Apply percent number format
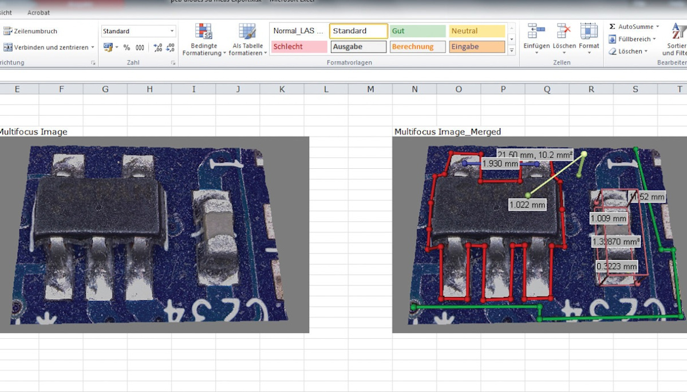This screenshot has height=392, width=687. tap(127, 48)
